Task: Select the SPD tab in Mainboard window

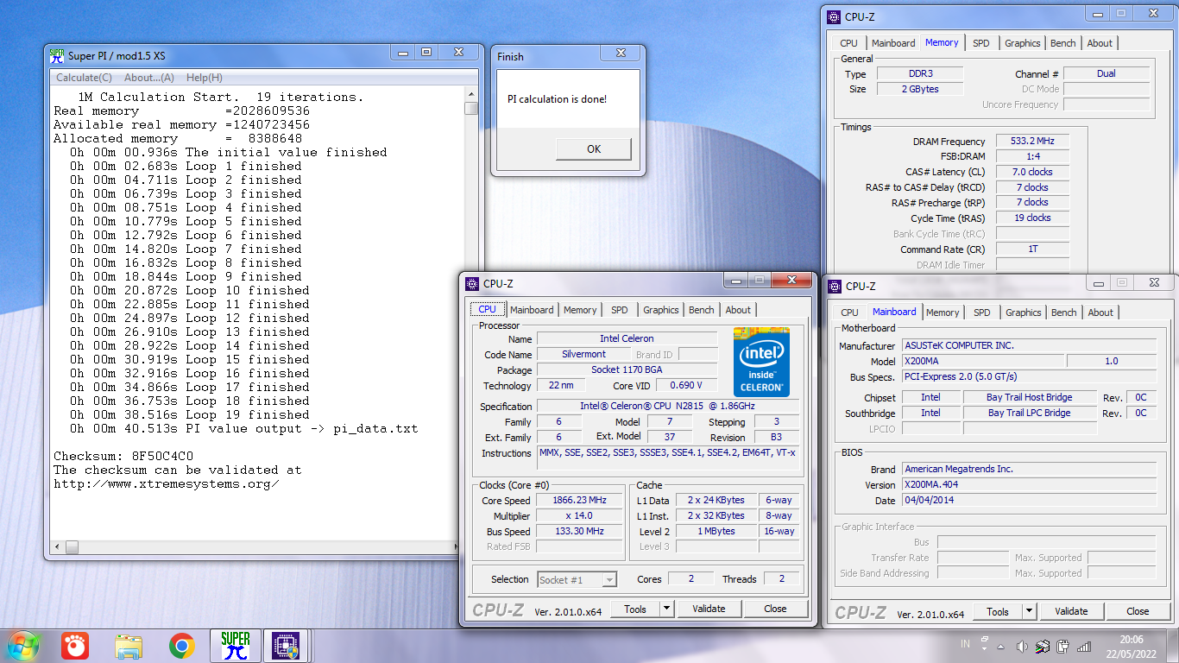Action: pos(982,313)
